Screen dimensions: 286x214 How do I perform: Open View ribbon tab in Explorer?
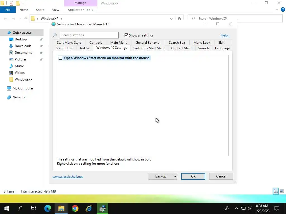(x=56, y=10)
